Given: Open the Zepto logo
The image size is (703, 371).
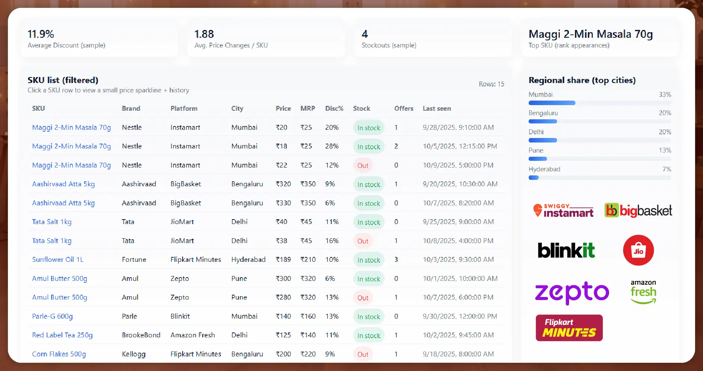Looking at the screenshot, I should pyautogui.click(x=572, y=292).
